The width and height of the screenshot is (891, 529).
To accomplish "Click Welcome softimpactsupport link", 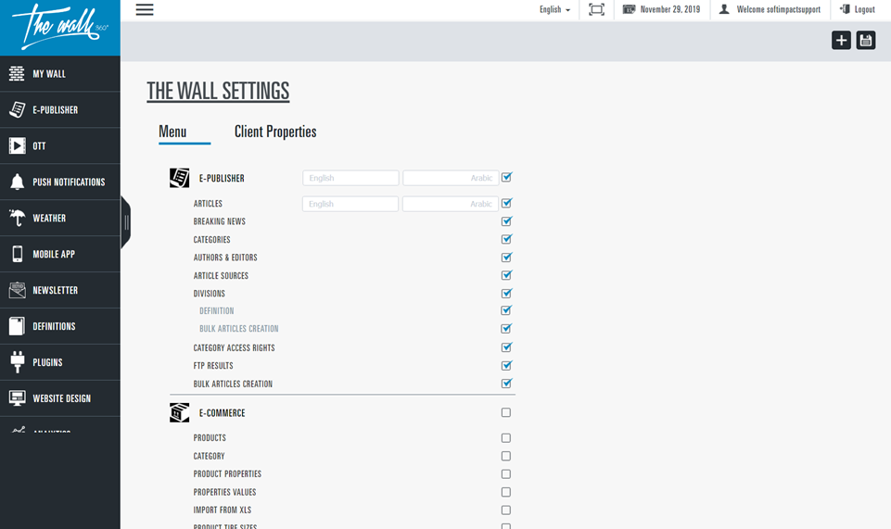I will pos(779,9).
